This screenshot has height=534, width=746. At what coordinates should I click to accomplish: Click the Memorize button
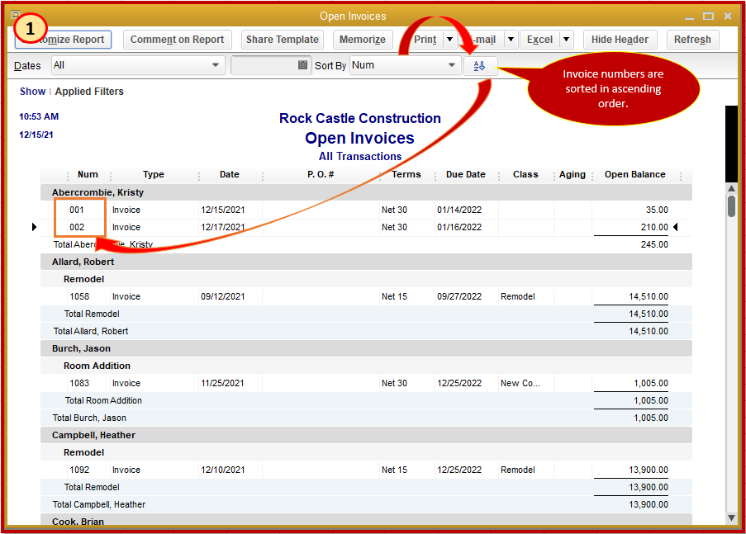pos(363,39)
